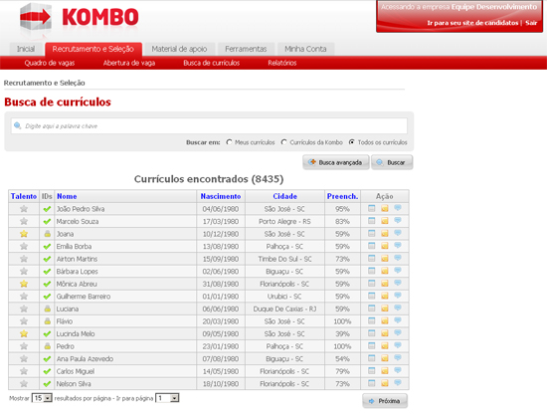Open Abertura de vaga submenu

click(x=129, y=63)
